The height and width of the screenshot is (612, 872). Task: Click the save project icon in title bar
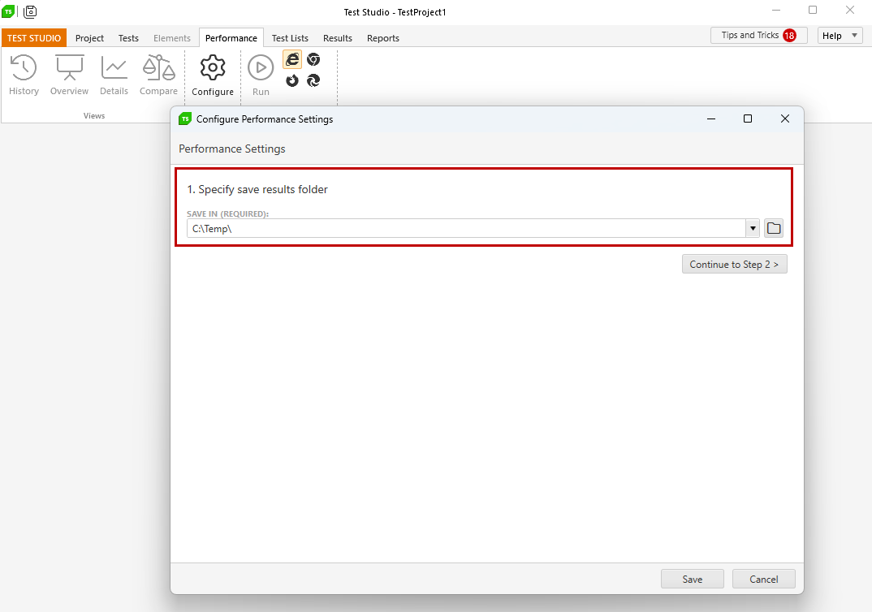point(30,11)
